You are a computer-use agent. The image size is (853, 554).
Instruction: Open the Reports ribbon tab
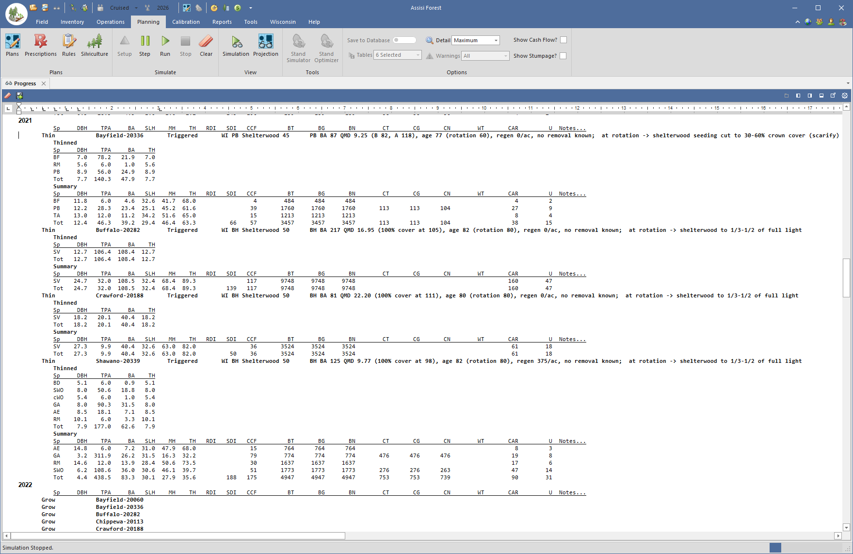(x=222, y=22)
